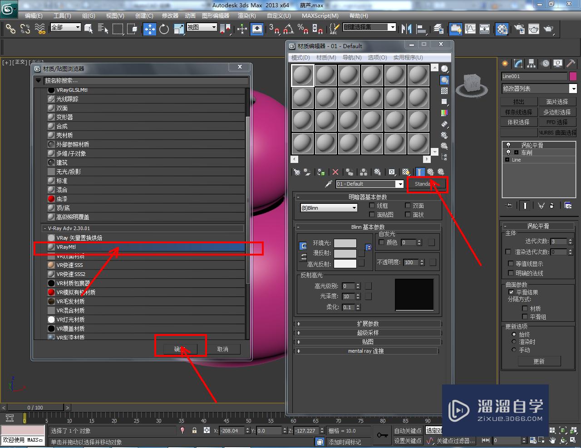Click Assign Material to Selection icon
Screen dimensions: 581x448
coord(321,172)
